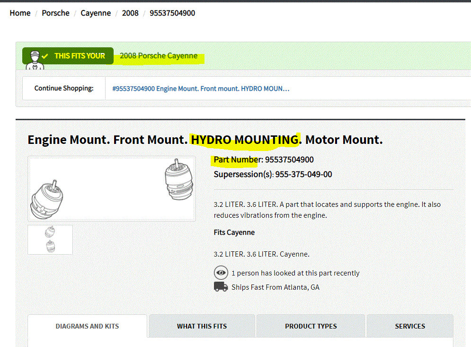
Task: Open the 2008 Porsche Cayenne vehicle link
Action: [x=159, y=56]
